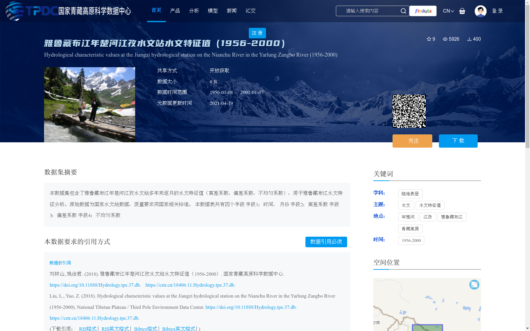
Task: Click the 数据引用必读 button
Action: point(326,242)
